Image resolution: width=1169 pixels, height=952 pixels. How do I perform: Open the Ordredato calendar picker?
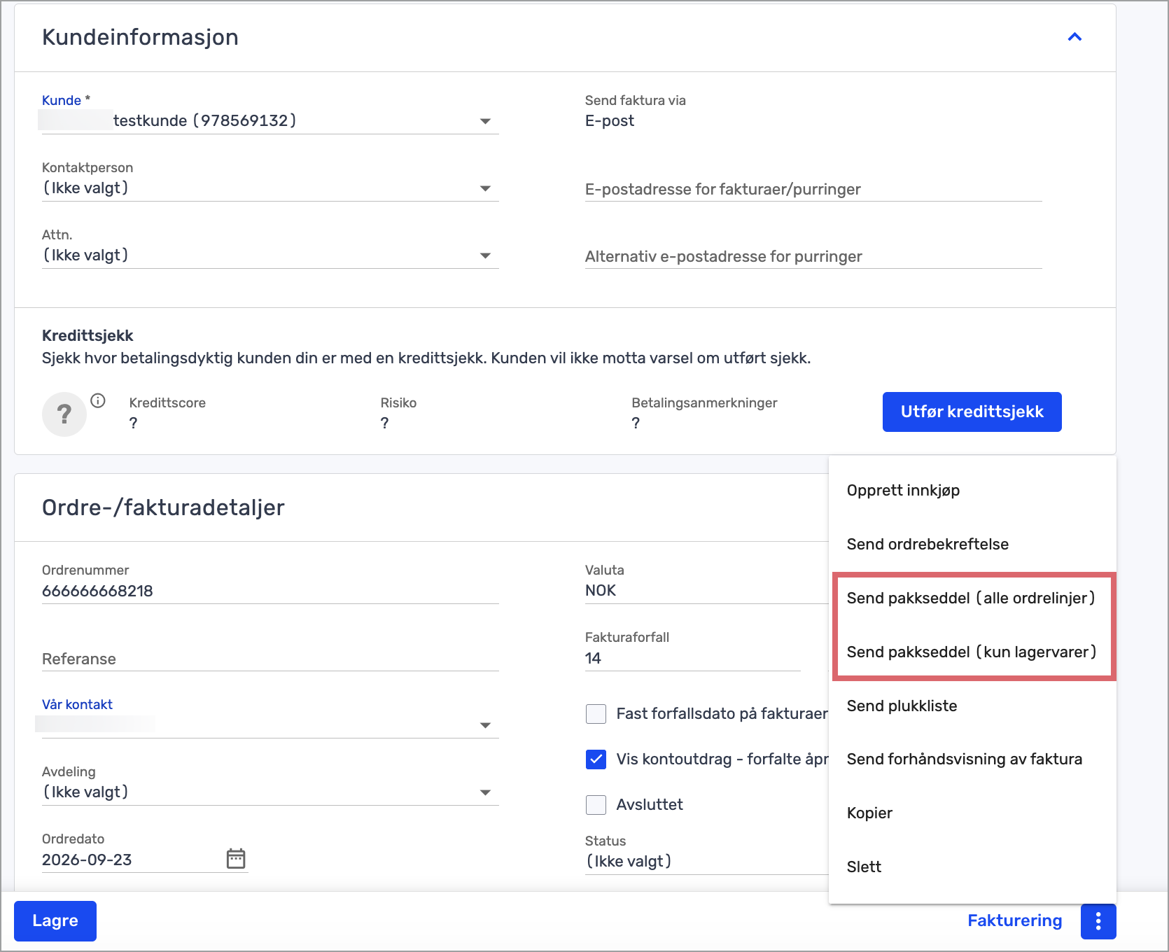pos(236,858)
